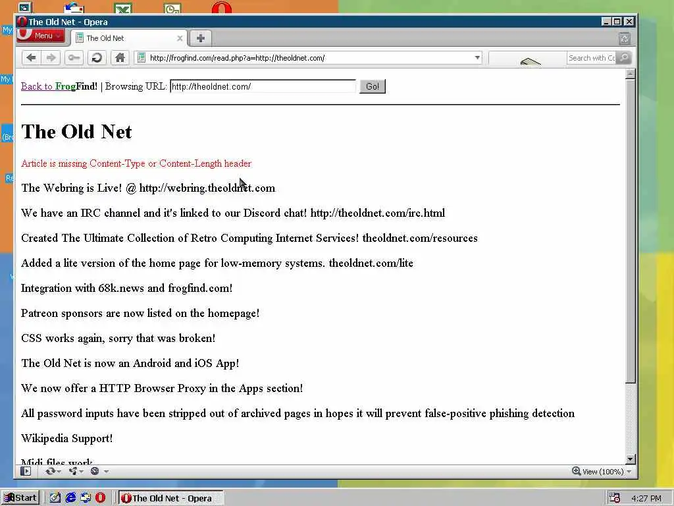Reload the page with the refresh icon
674x506 pixels.
97,58
